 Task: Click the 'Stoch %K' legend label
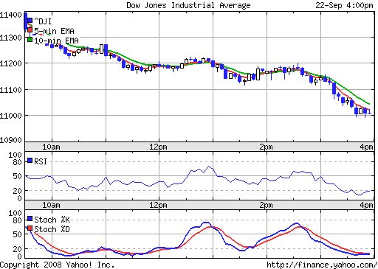click(52, 220)
